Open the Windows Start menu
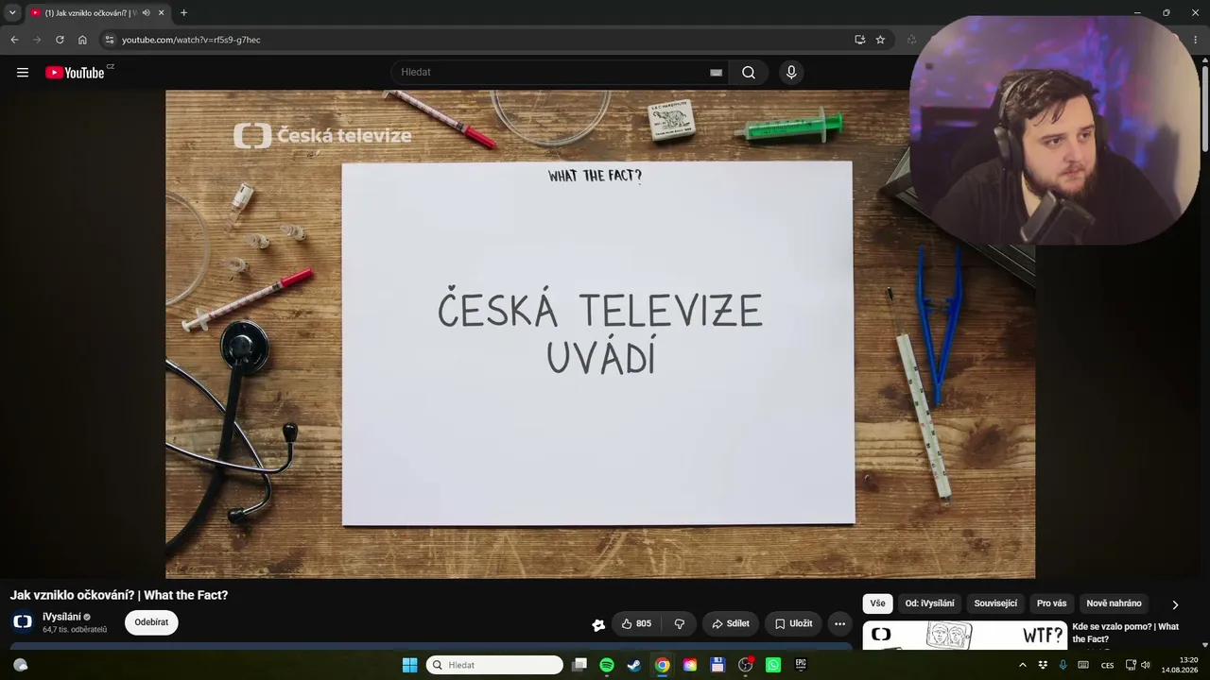The width and height of the screenshot is (1210, 680). click(x=410, y=665)
